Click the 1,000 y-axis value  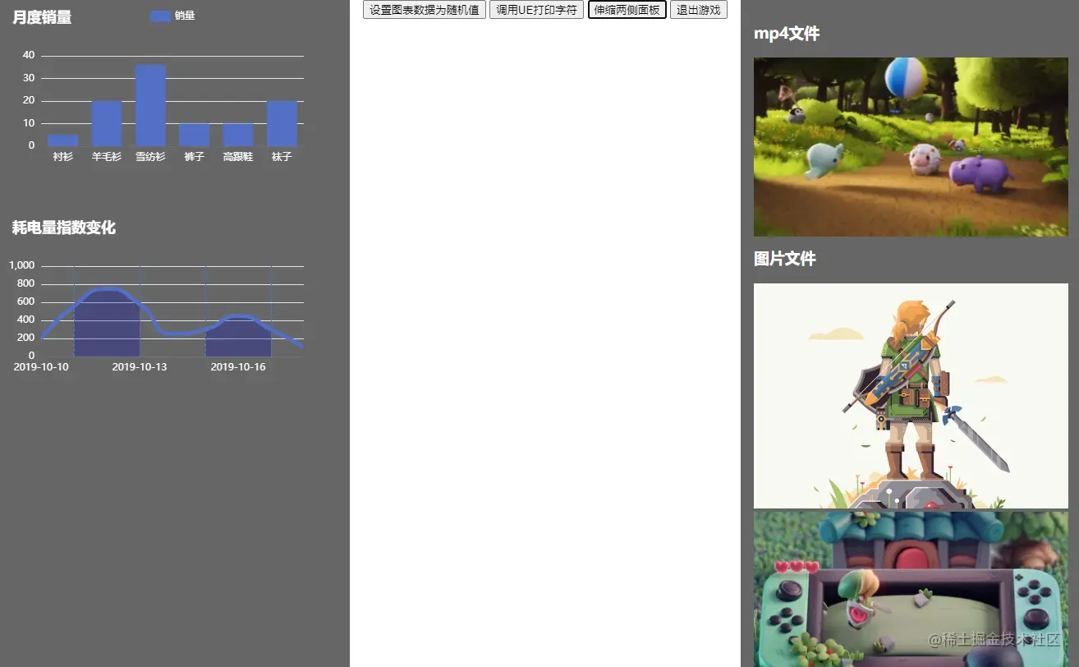click(22, 265)
